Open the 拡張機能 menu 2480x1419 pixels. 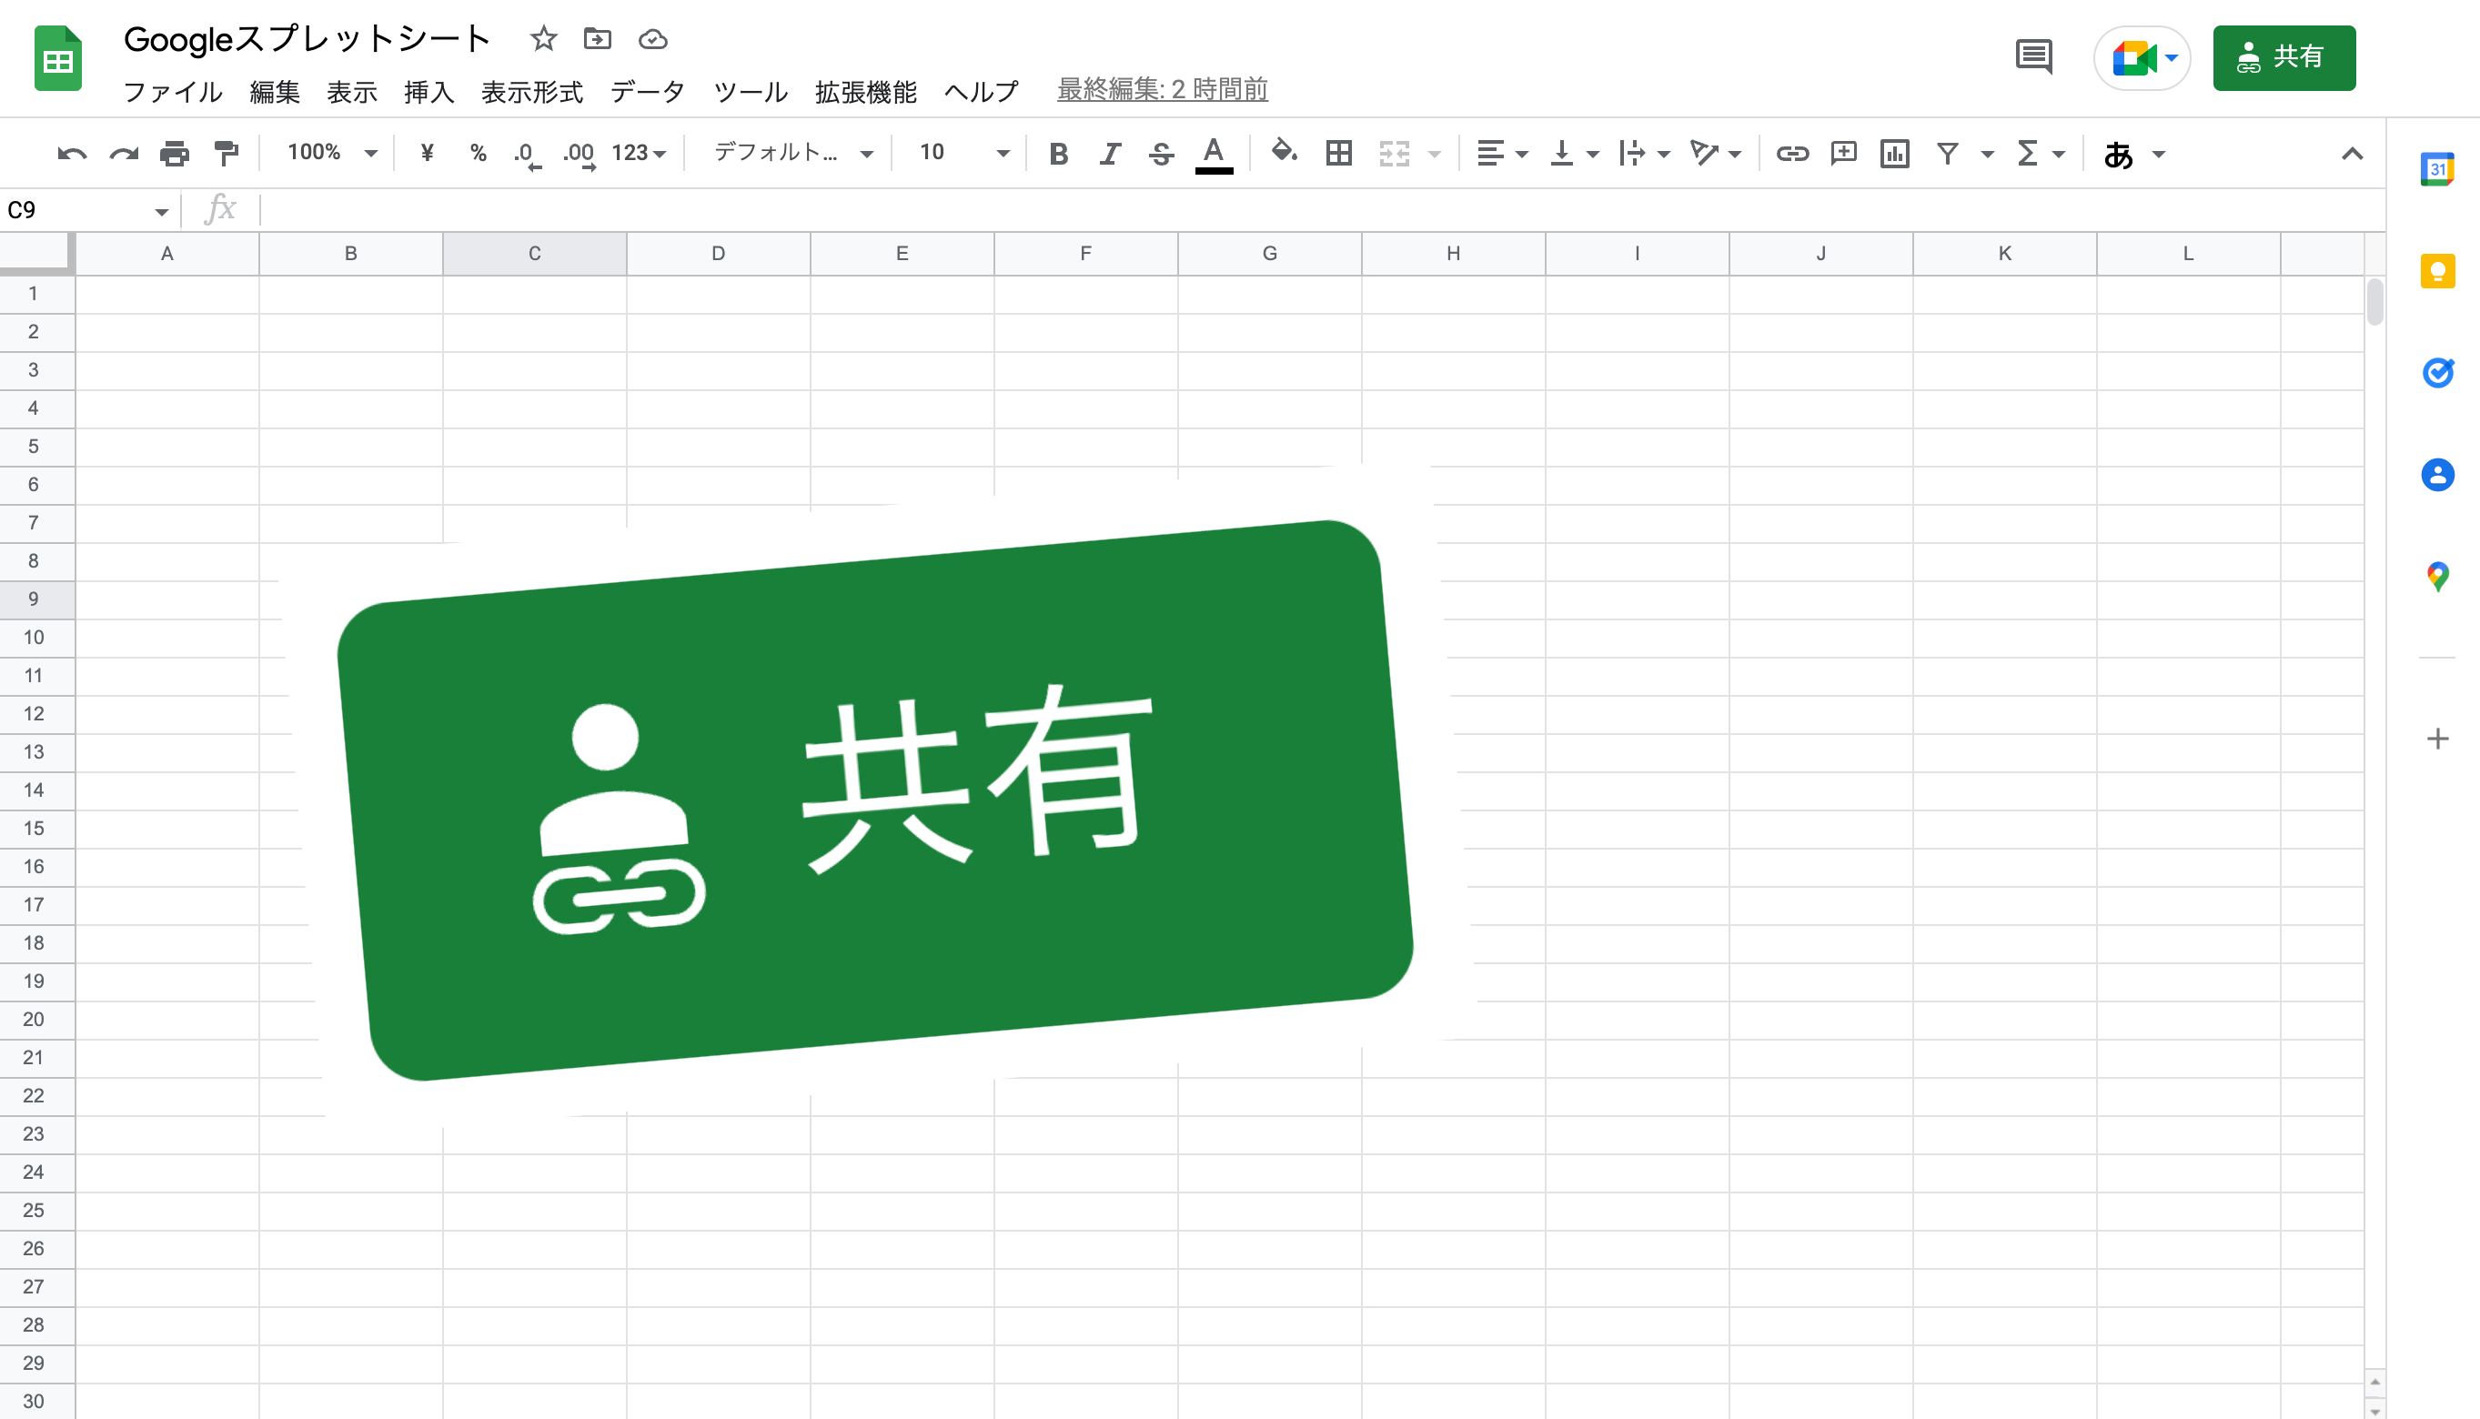point(865,92)
